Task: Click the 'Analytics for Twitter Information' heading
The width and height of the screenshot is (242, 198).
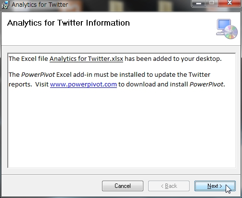Action: [x=68, y=23]
